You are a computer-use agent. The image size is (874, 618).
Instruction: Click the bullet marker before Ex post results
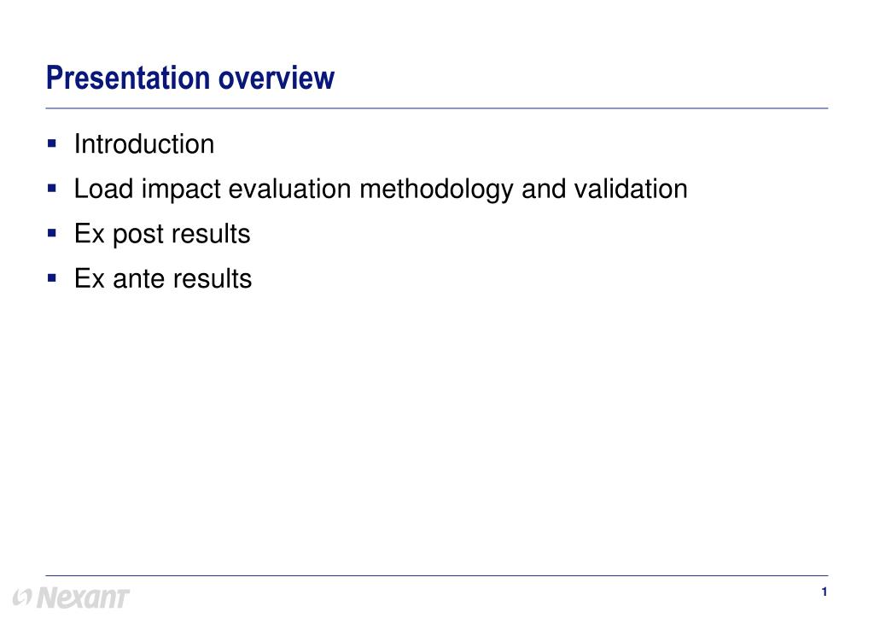[x=52, y=233]
